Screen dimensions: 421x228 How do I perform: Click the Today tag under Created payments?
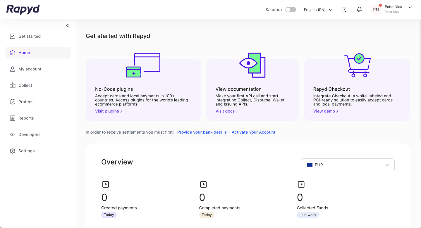coord(109,215)
